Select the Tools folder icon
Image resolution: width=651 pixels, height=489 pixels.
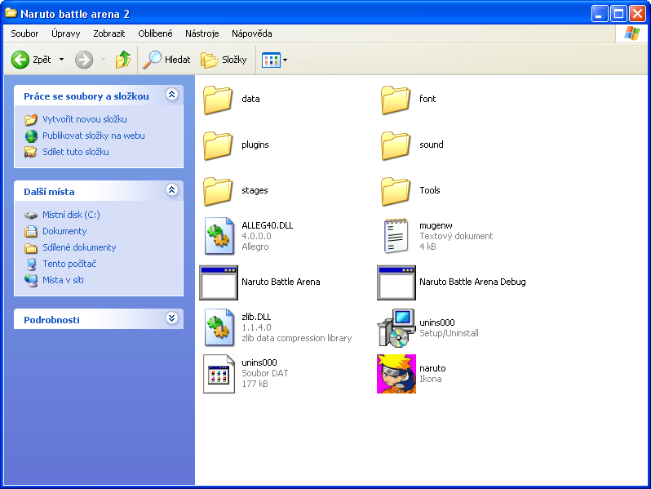(x=396, y=191)
